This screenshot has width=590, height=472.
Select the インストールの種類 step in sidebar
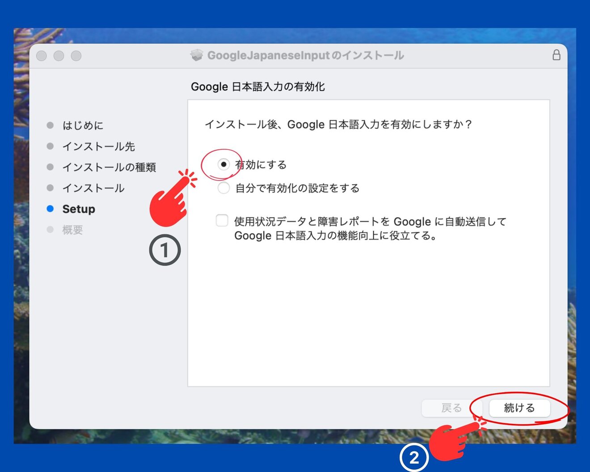pos(109,167)
